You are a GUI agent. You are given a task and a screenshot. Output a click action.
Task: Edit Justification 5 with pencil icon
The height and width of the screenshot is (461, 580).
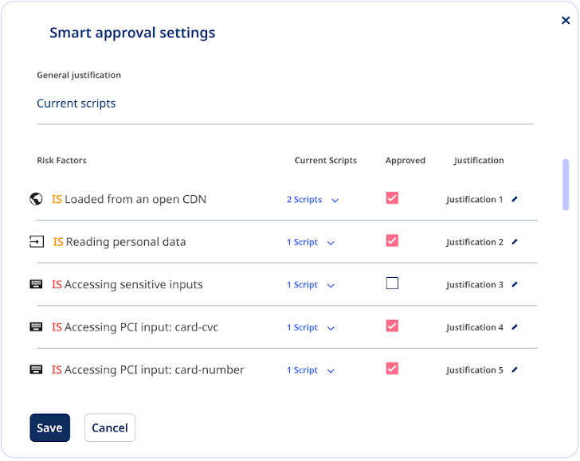tap(515, 369)
